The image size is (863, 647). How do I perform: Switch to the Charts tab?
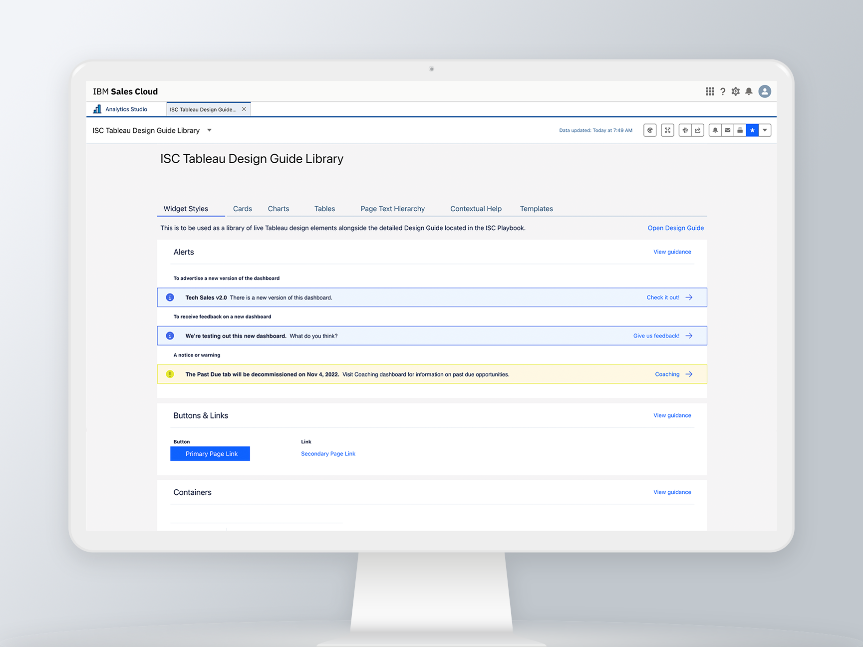pos(279,209)
